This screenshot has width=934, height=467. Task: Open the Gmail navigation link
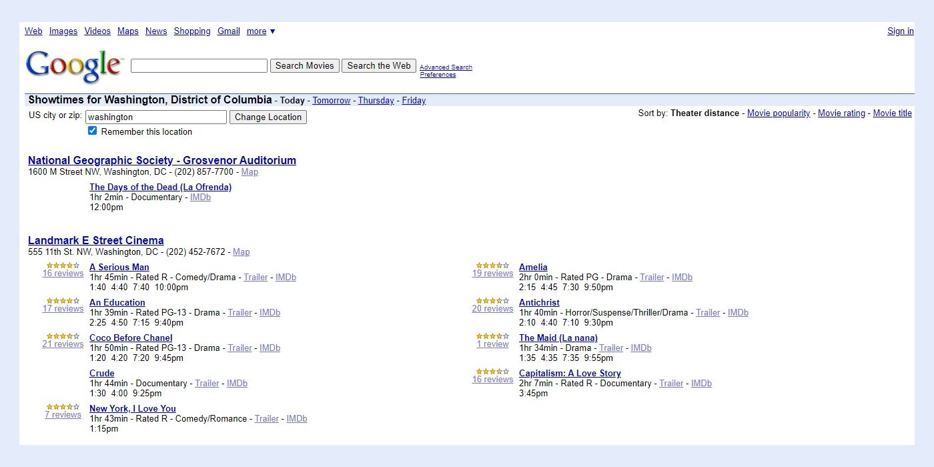point(229,31)
